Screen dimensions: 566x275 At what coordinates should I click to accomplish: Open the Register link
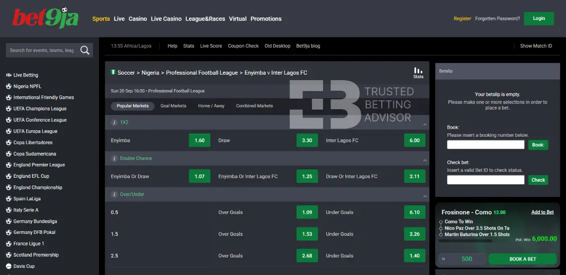point(462,19)
